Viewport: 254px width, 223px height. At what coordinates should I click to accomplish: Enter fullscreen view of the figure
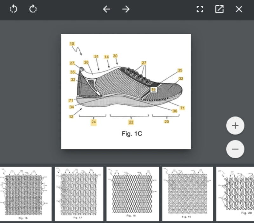coord(200,9)
